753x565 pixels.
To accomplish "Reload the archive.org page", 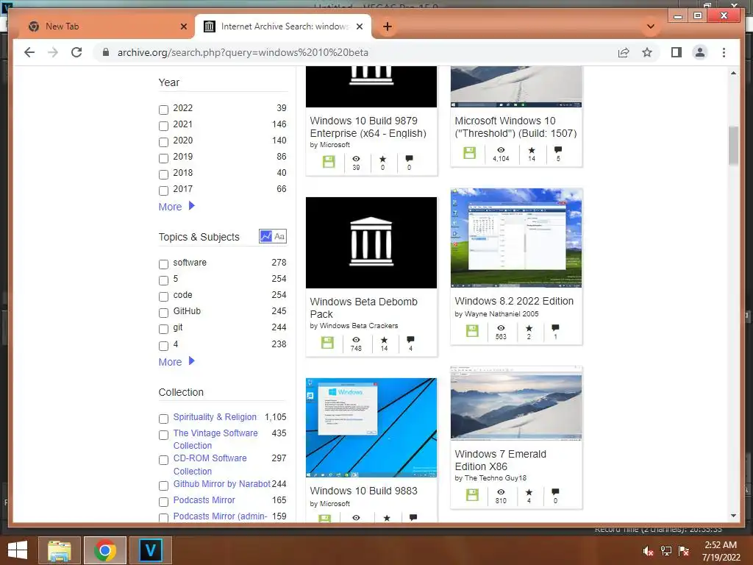I will click(76, 52).
